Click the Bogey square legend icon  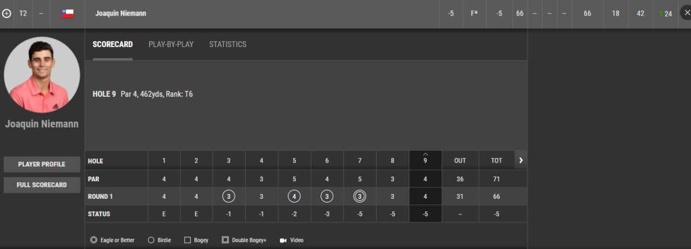[x=187, y=240]
